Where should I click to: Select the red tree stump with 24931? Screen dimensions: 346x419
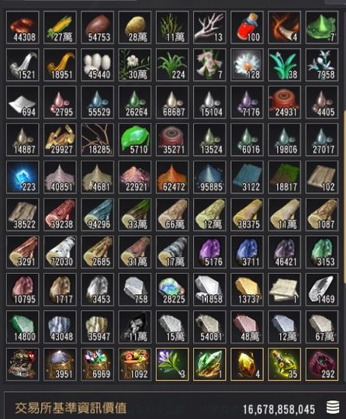click(285, 102)
